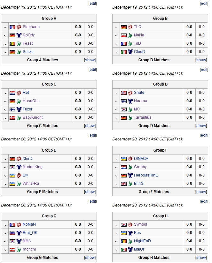The width and height of the screenshot is (212, 263).
Task: Open the edit link above Group B
Action: tap(204, 4)
